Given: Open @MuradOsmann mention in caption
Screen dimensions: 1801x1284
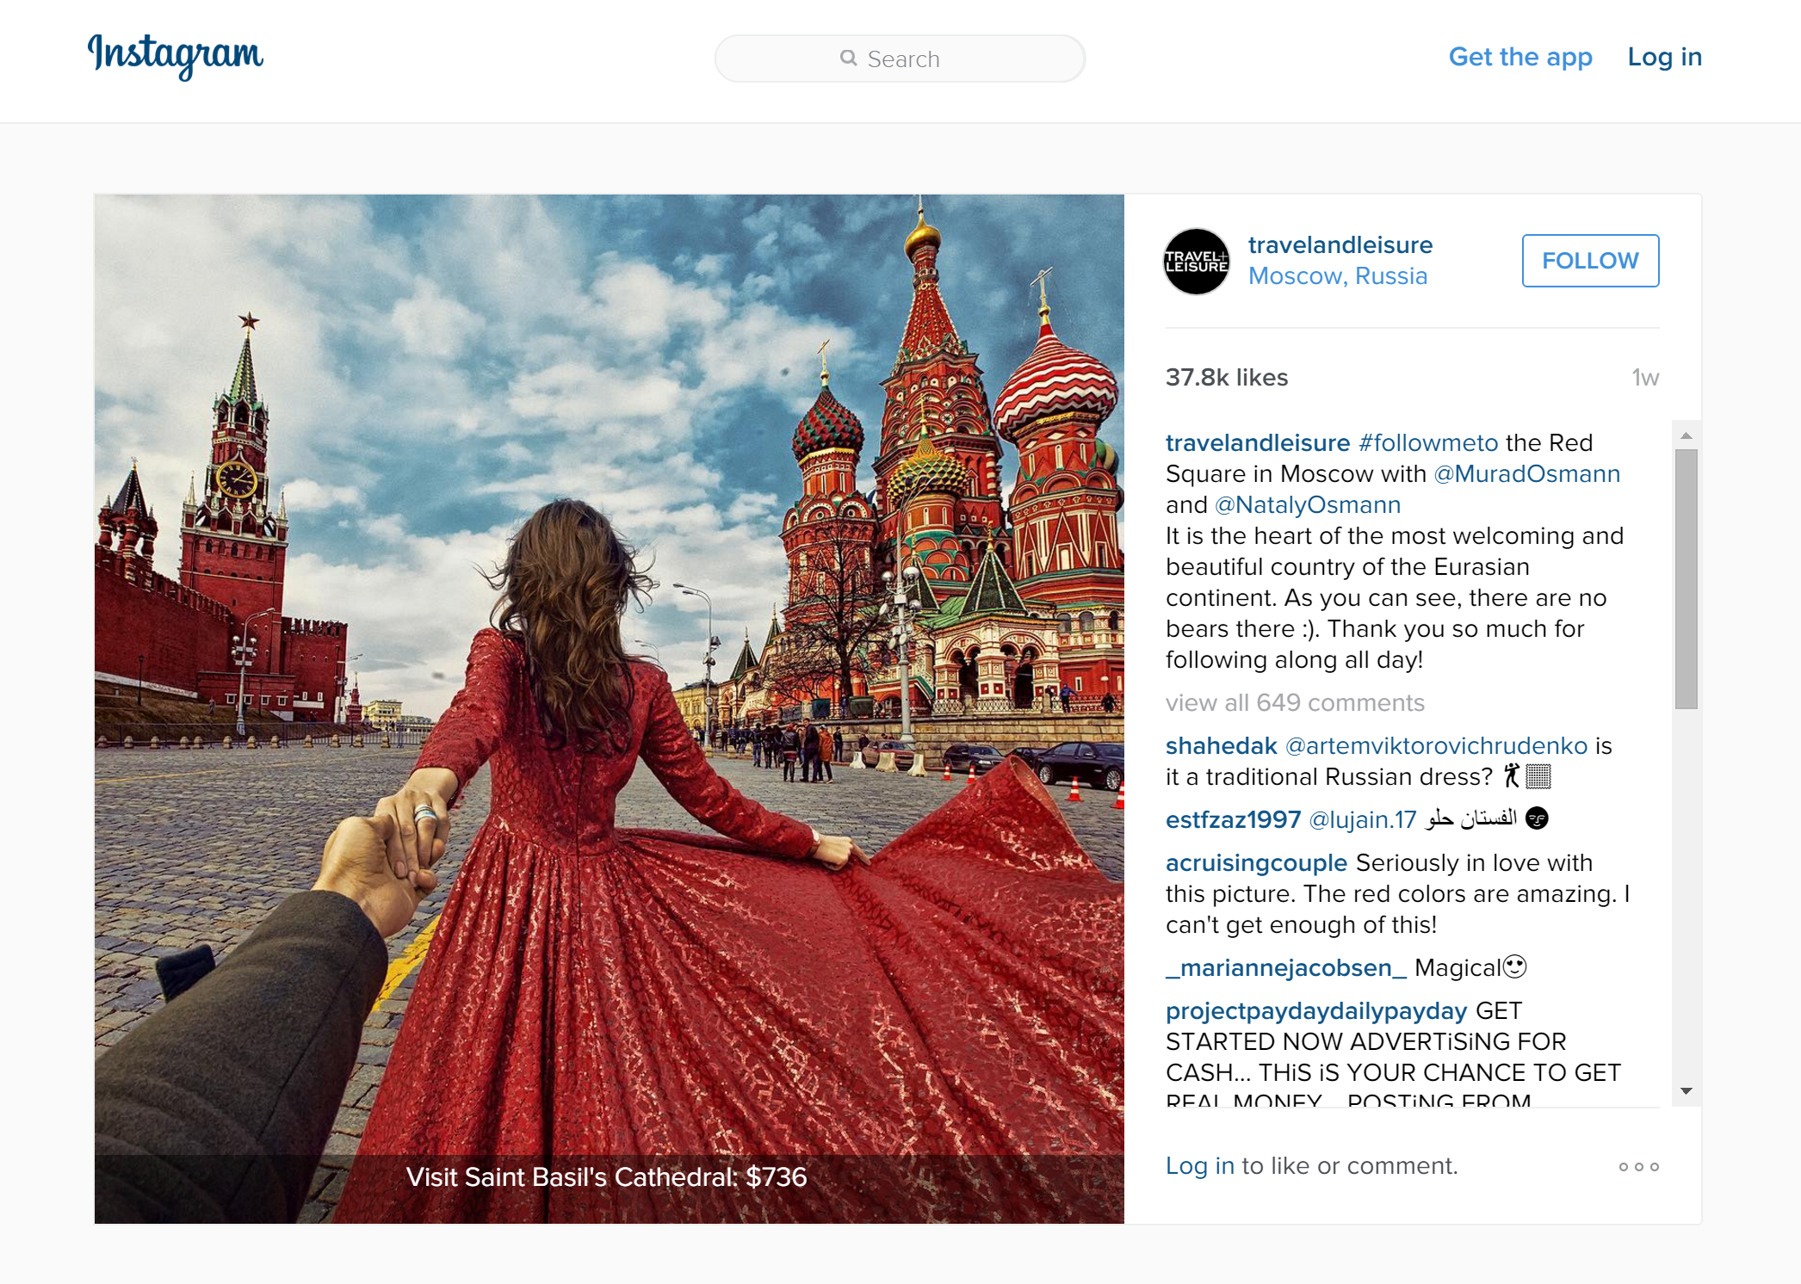Looking at the screenshot, I should tap(1526, 473).
